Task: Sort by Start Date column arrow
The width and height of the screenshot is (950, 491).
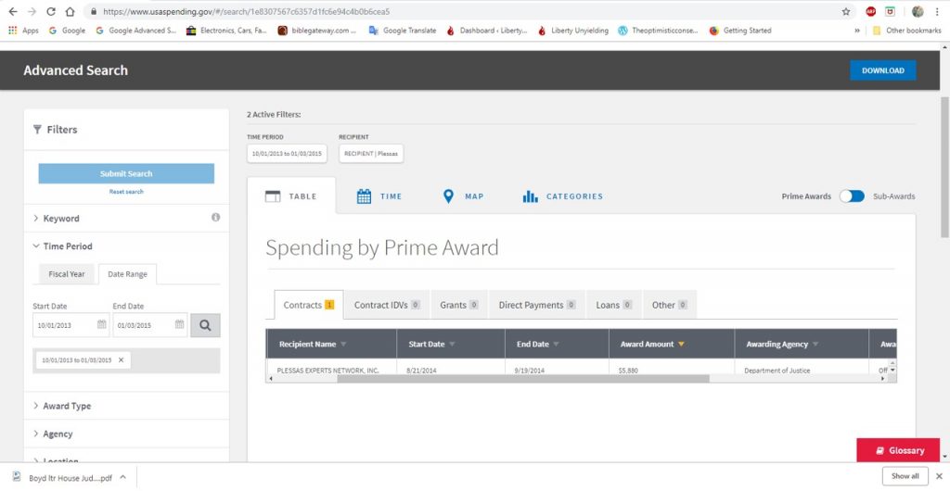Action: pyautogui.click(x=452, y=344)
